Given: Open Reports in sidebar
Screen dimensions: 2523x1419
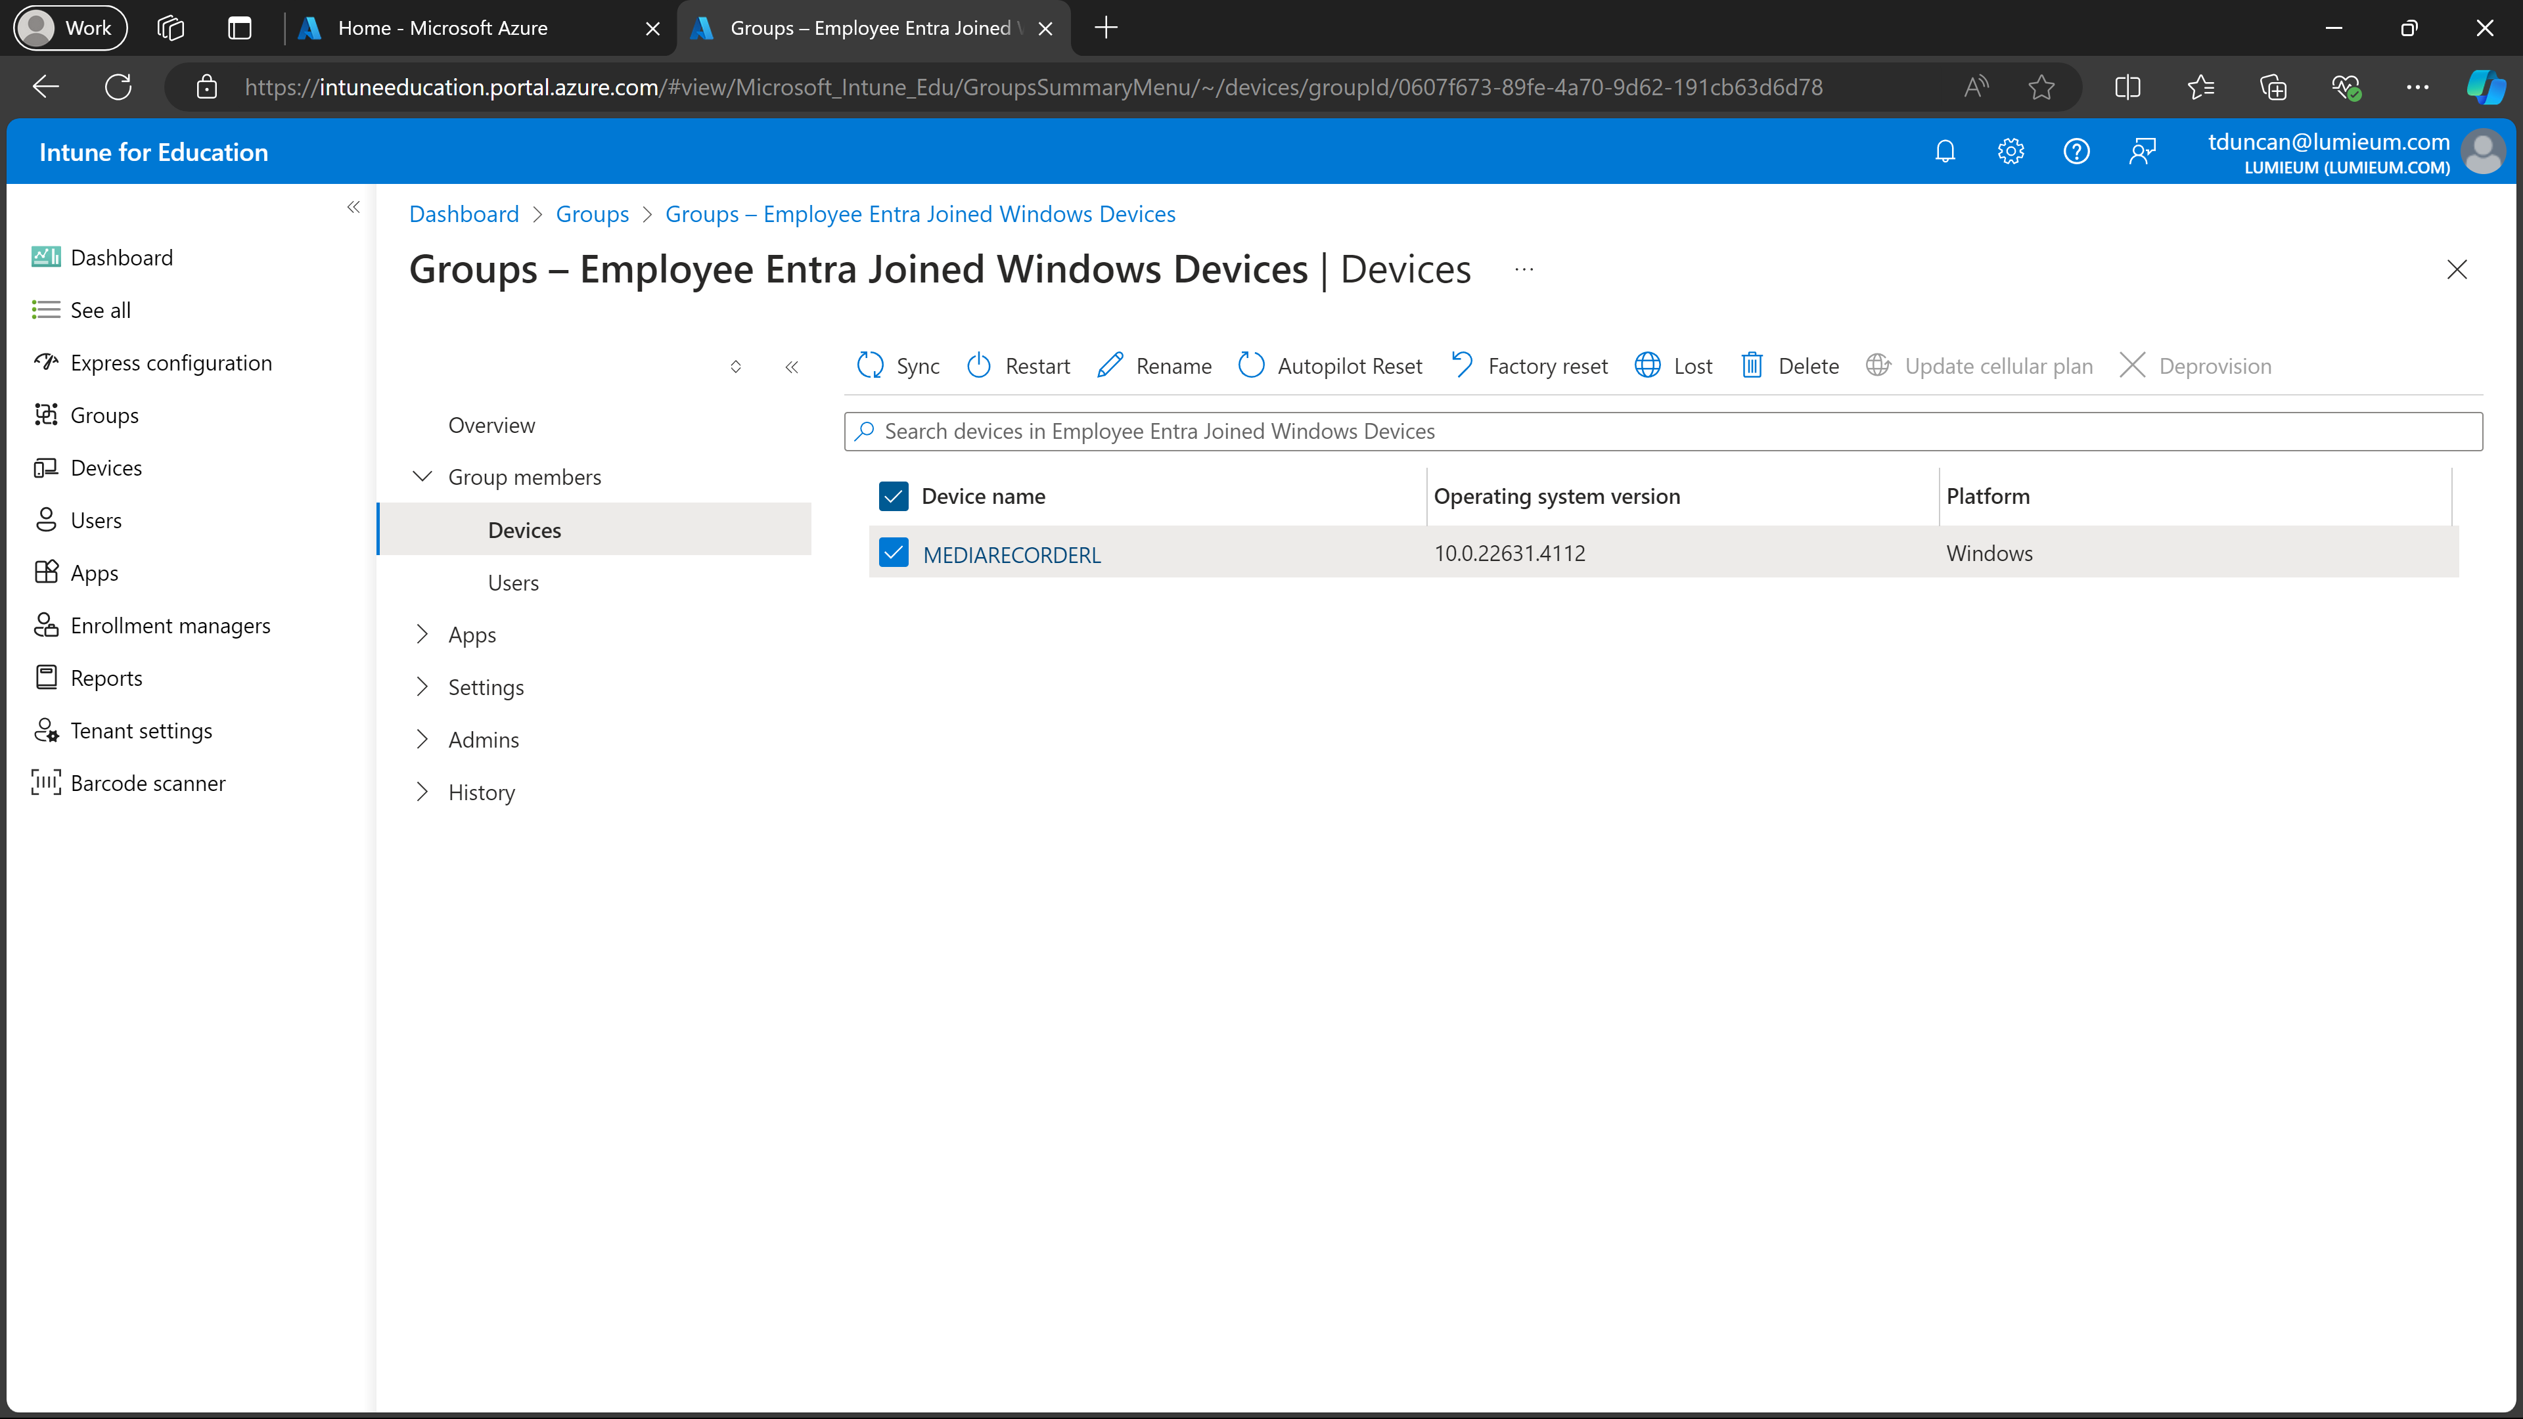Looking at the screenshot, I should pos(106,679).
